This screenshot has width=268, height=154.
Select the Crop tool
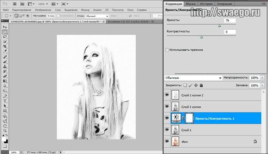[5, 46]
